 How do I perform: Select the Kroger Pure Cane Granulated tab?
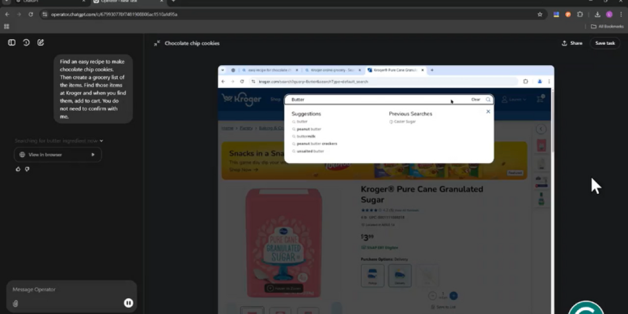(395, 70)
